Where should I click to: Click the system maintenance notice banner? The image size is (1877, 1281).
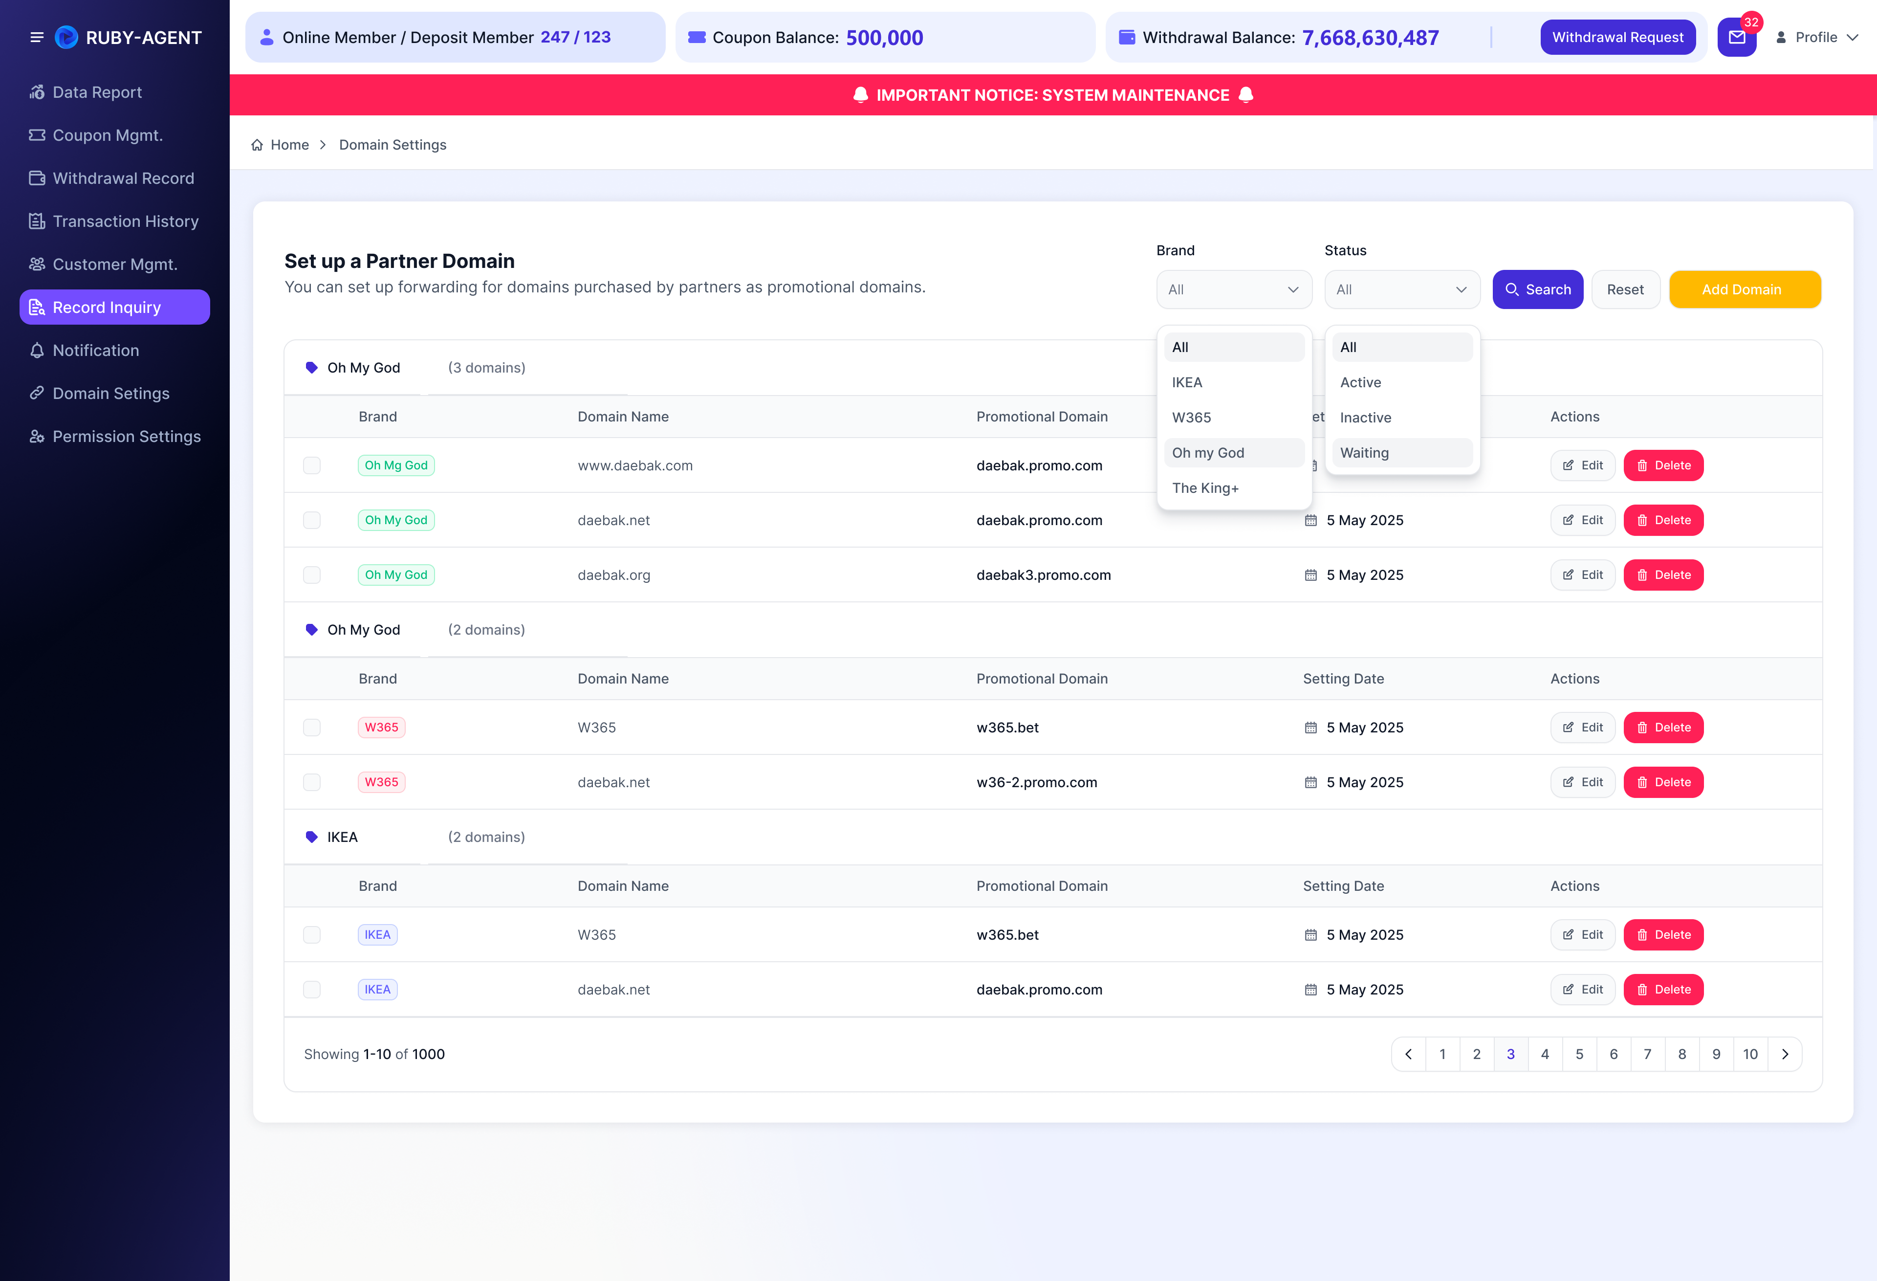[1053, 95]
